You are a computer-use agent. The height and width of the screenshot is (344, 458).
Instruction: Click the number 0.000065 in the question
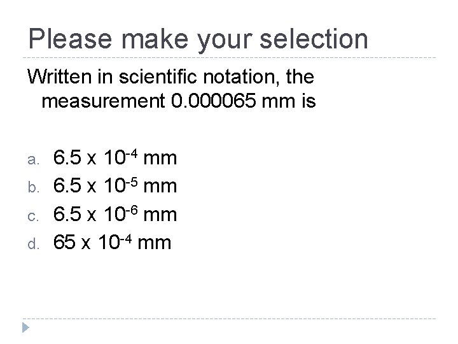pyautogui.click(x=213, y=101)
